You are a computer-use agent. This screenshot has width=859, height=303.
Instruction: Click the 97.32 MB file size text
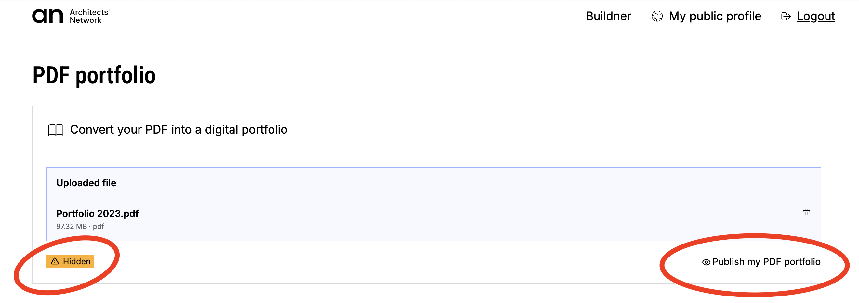(71, 227)
